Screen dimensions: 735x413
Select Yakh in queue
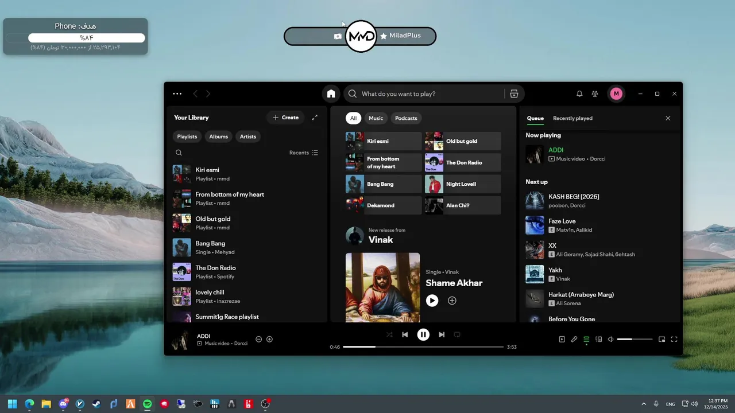click(x=600, y=274)
